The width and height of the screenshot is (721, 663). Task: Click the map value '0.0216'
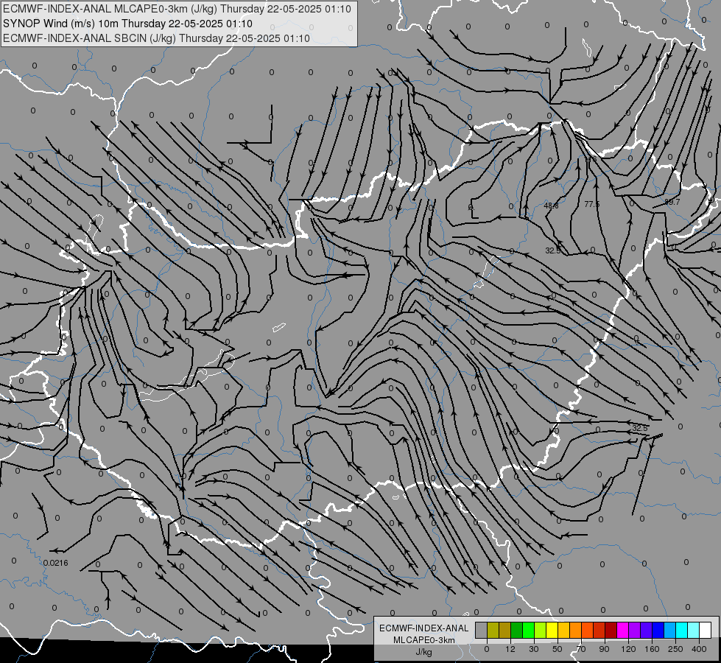pyautogui.click(x=56, y=563)
